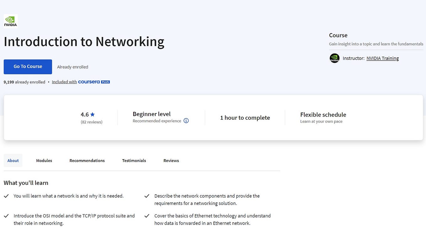
Task: Select the About tab
Action: (x=13, y=160)
